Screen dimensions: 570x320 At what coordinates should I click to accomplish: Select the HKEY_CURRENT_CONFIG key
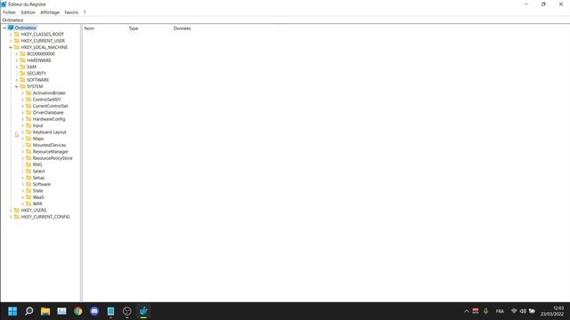click(45, 217)
